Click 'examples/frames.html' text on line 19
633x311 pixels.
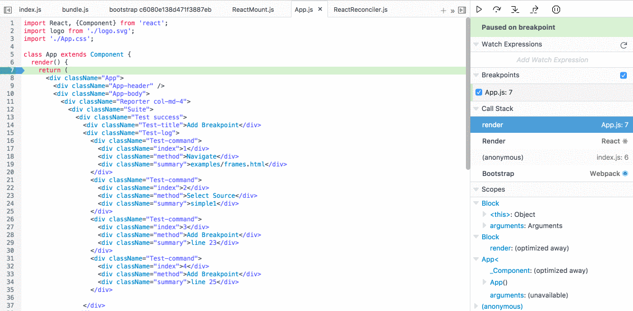click(x=228, y=164)
